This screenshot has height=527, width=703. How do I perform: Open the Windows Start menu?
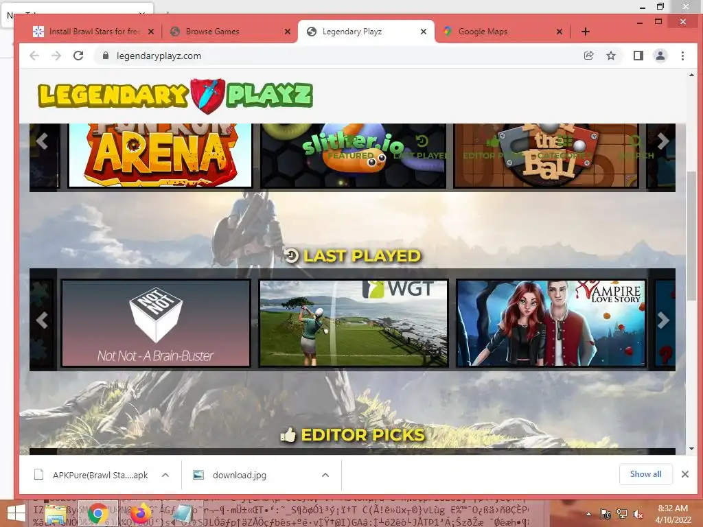(16, 513)
